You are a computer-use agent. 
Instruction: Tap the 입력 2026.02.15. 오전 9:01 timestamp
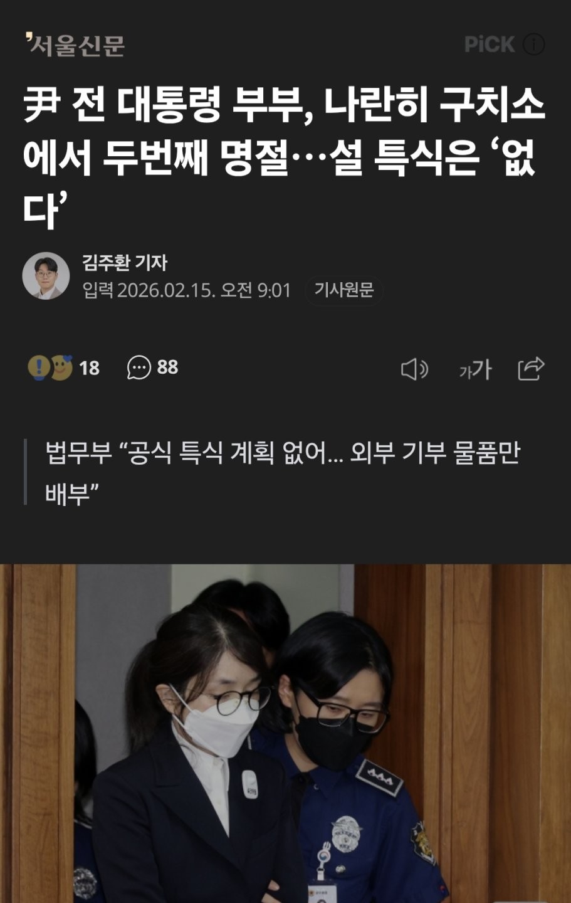click(187, 290)
